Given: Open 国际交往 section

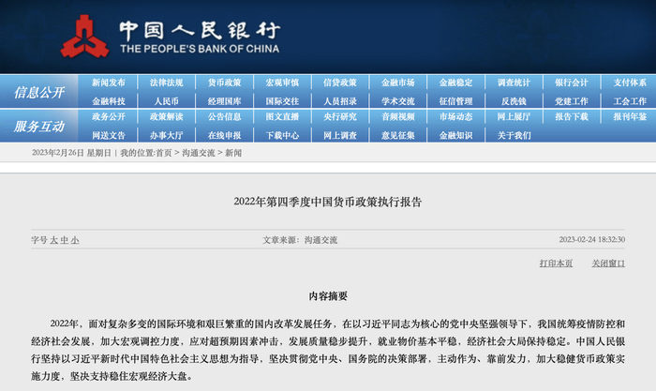Looking at the screenshot, I should coord(282,101).
